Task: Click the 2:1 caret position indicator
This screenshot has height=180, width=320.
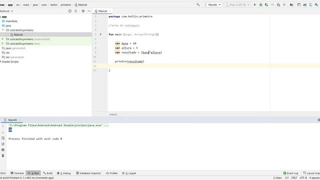Action: click(x=286, y=178)
